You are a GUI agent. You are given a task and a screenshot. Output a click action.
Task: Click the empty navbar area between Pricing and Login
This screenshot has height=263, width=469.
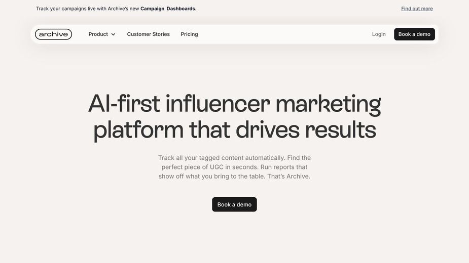click(284, 34)
